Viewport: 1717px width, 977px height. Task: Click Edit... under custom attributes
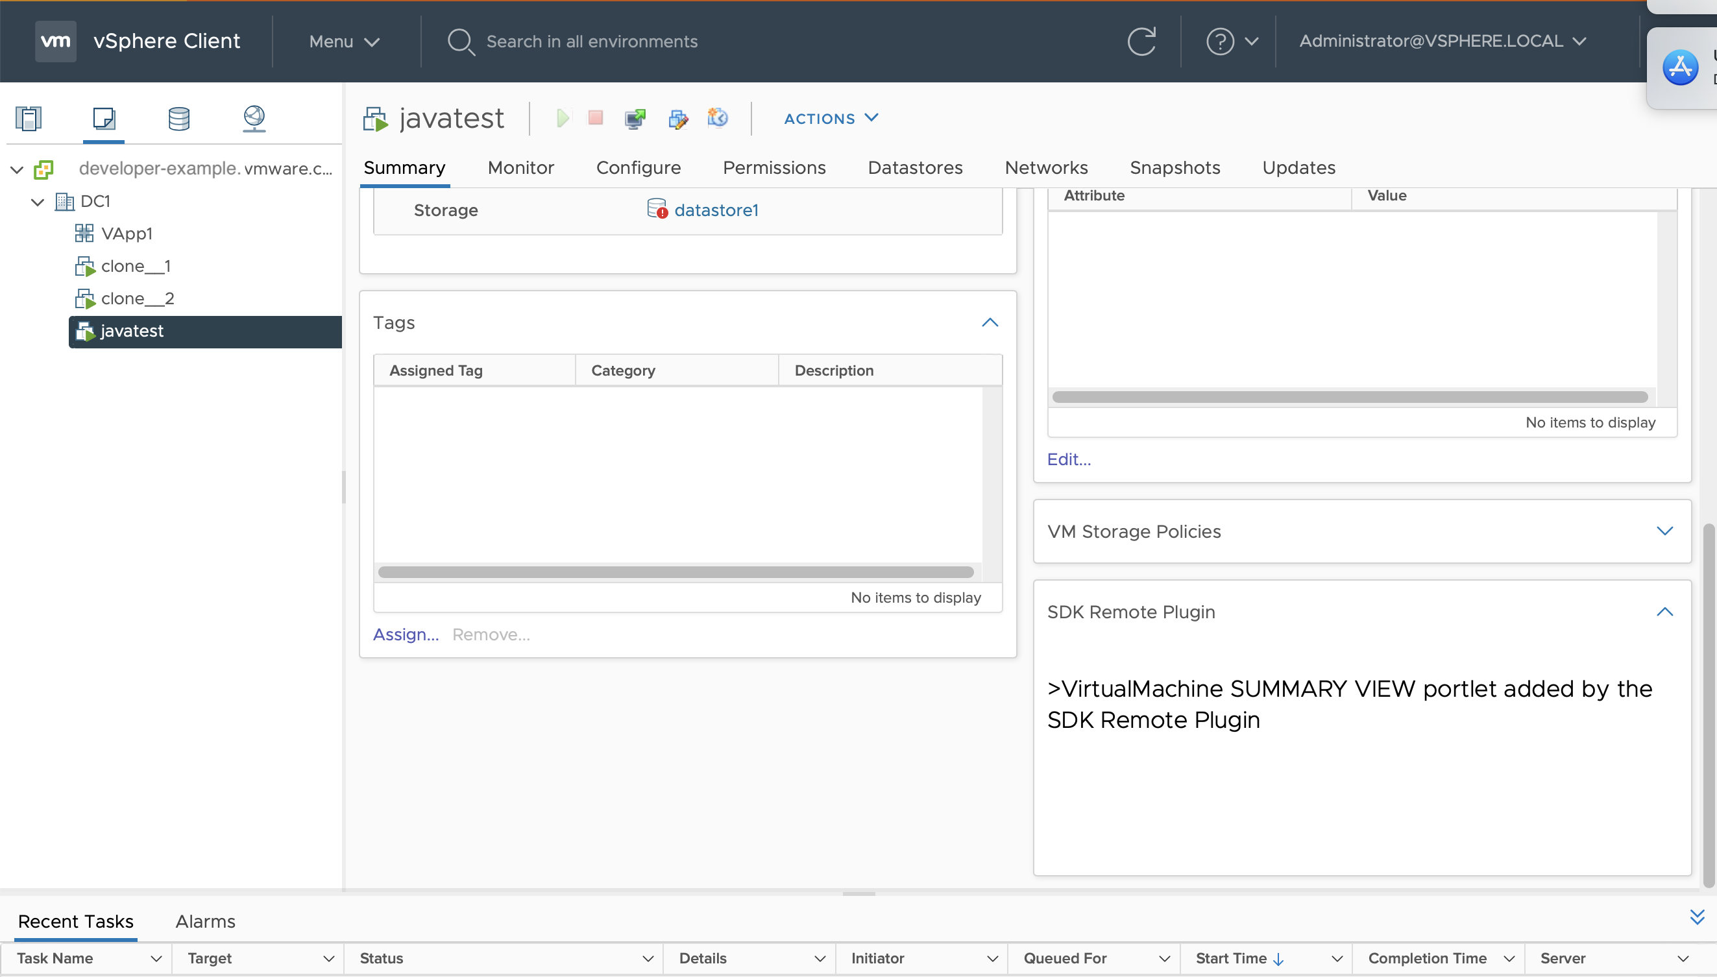tap(1069, 460)
